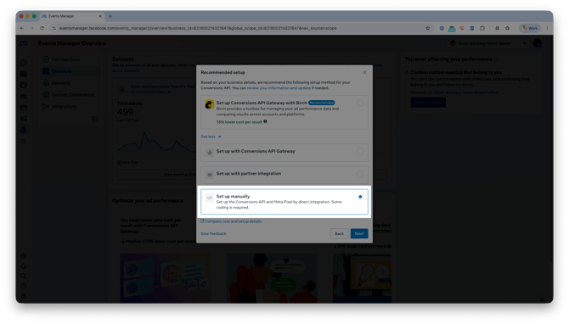Image resolution: width=569 pixels, height=324 pixels.
Task: Choose the Set up with partner integration radio
Action: coord(360,174)
